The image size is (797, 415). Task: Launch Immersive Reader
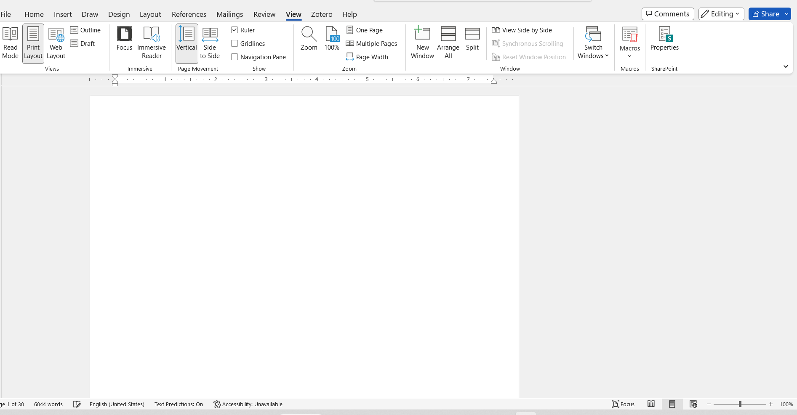152,43
